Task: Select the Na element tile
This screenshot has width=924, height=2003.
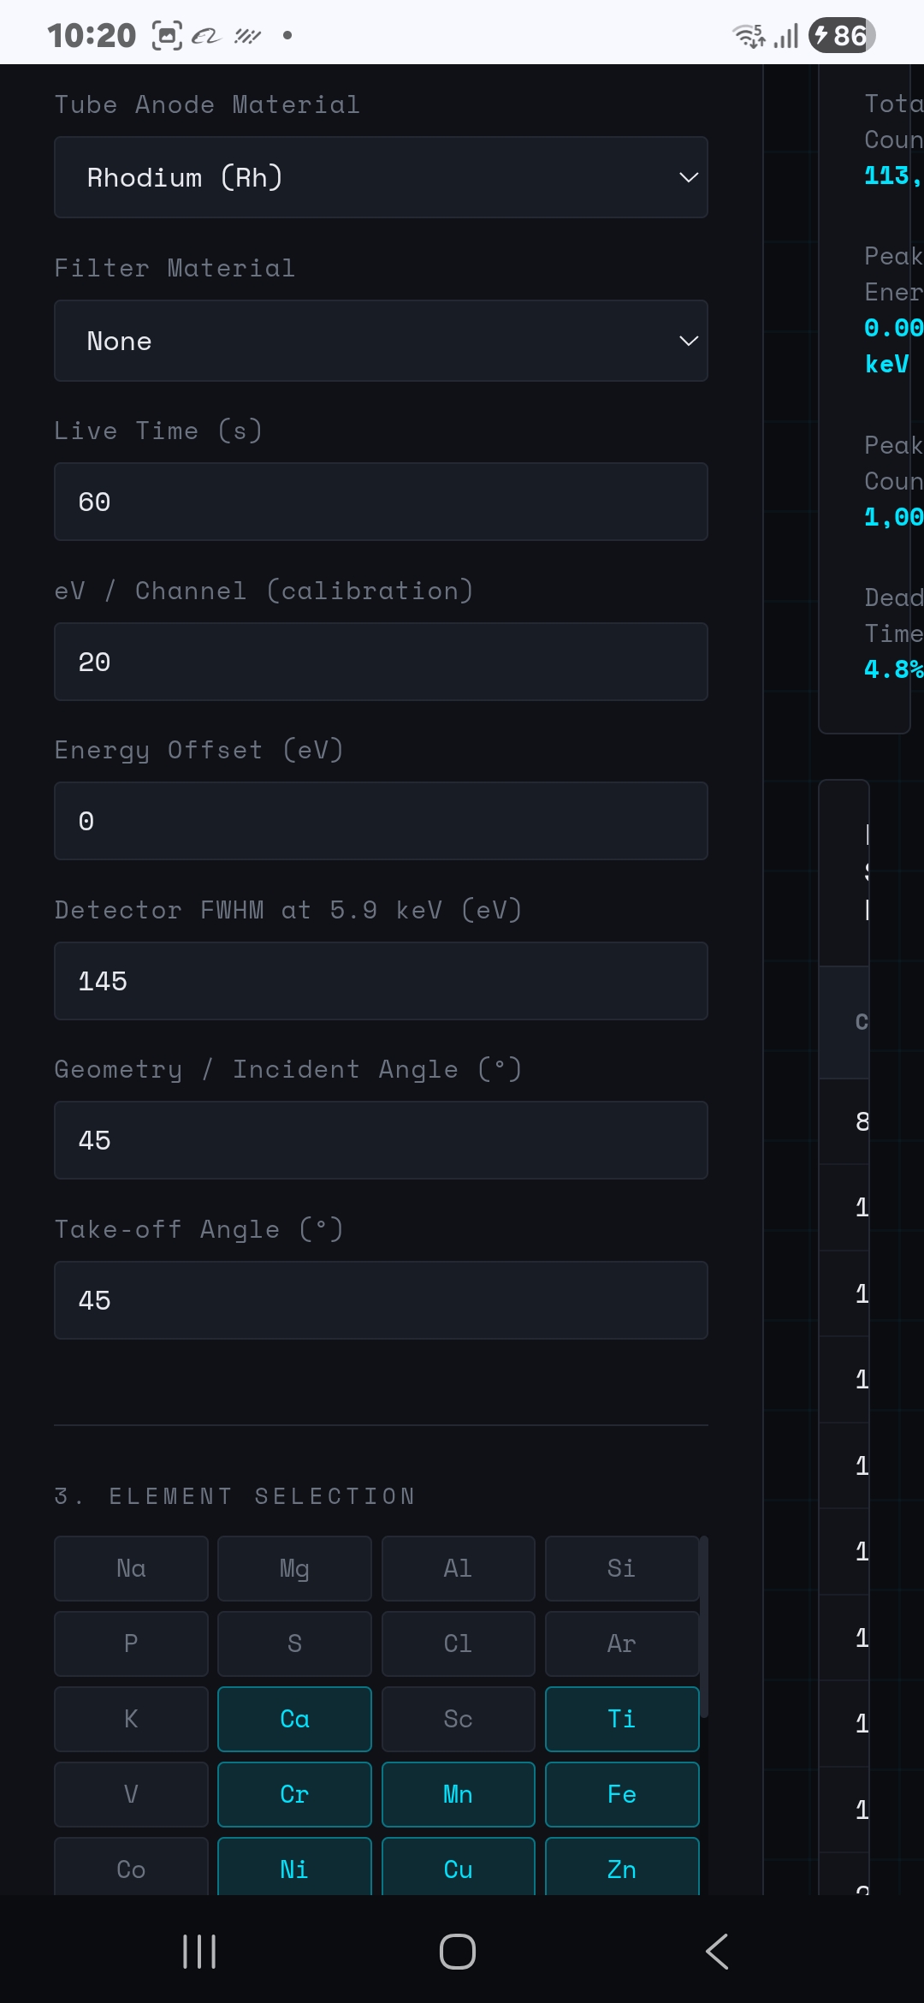Action: [131, 1568]
